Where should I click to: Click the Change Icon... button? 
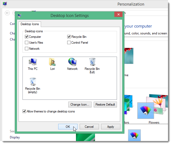point(80,105)
